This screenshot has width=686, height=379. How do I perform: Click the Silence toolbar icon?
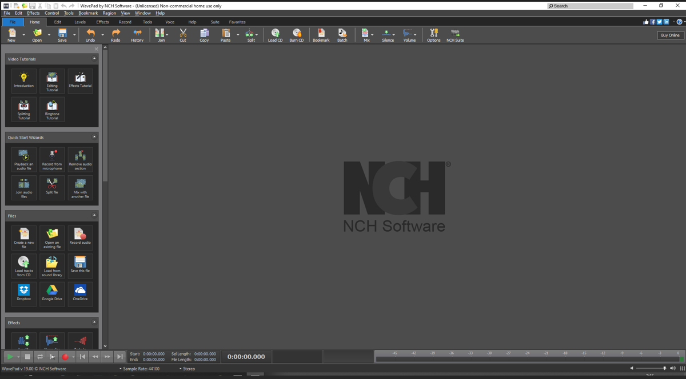pyautogui.click(x=388, y=35)
